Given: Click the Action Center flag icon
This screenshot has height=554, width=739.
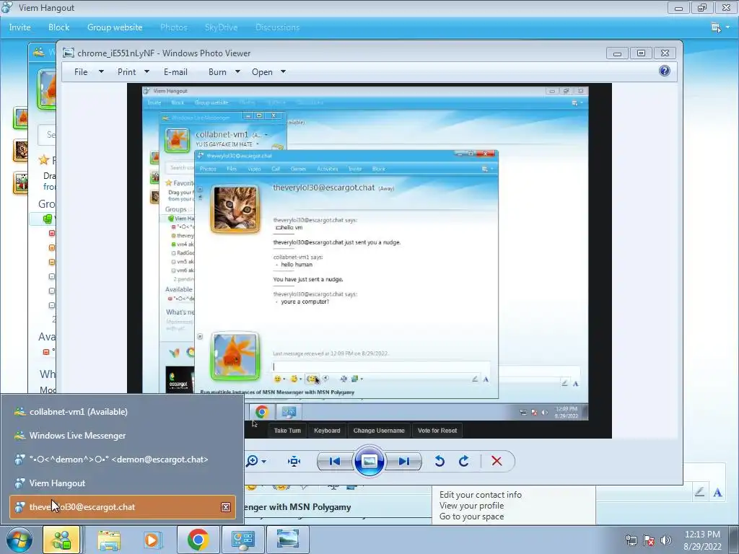Looking at the screenshot, I should 649,540.
